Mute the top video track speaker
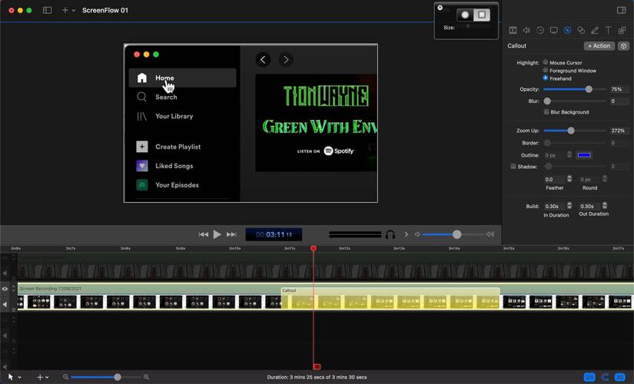Image resolution: width=634 pixels, height=384 pixels. (x=5, y=273)
